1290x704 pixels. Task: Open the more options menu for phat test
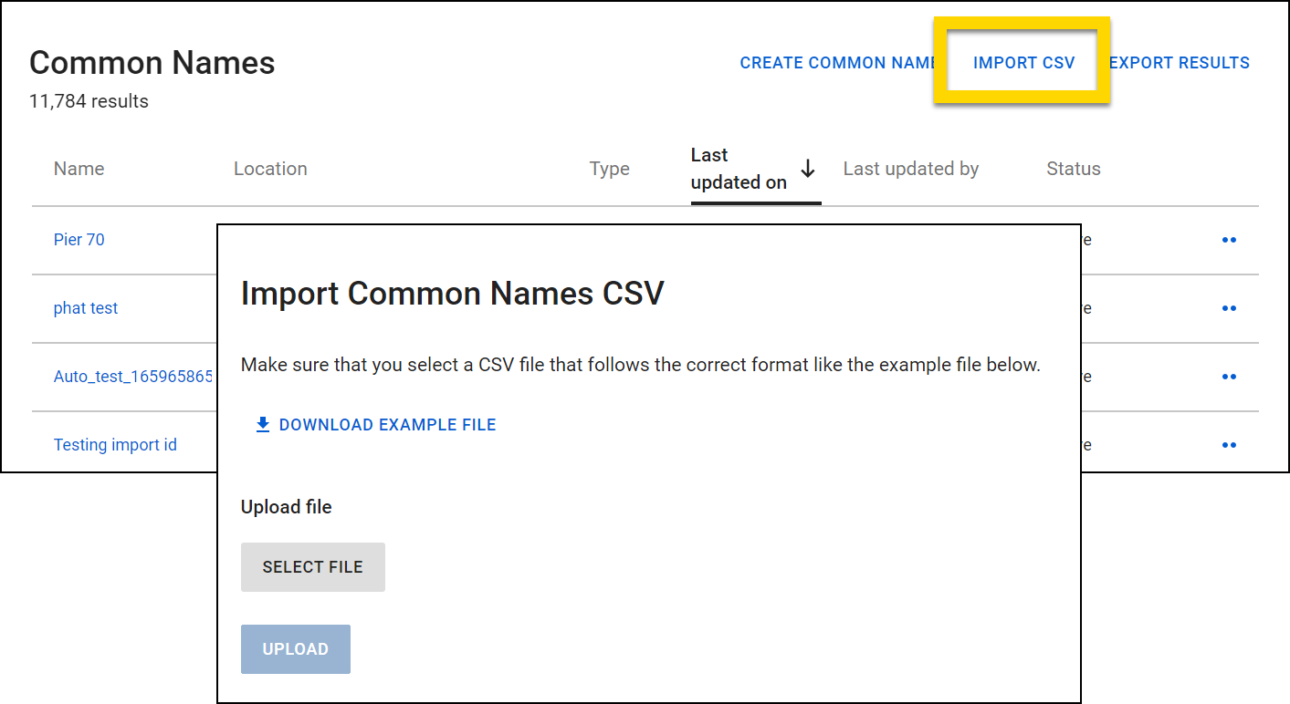tap(1229, 307)
